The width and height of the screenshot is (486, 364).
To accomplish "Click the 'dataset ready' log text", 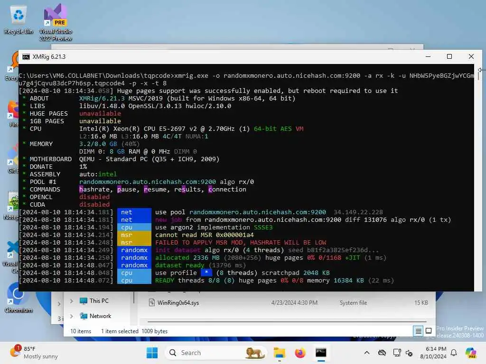I will point(179,265).
